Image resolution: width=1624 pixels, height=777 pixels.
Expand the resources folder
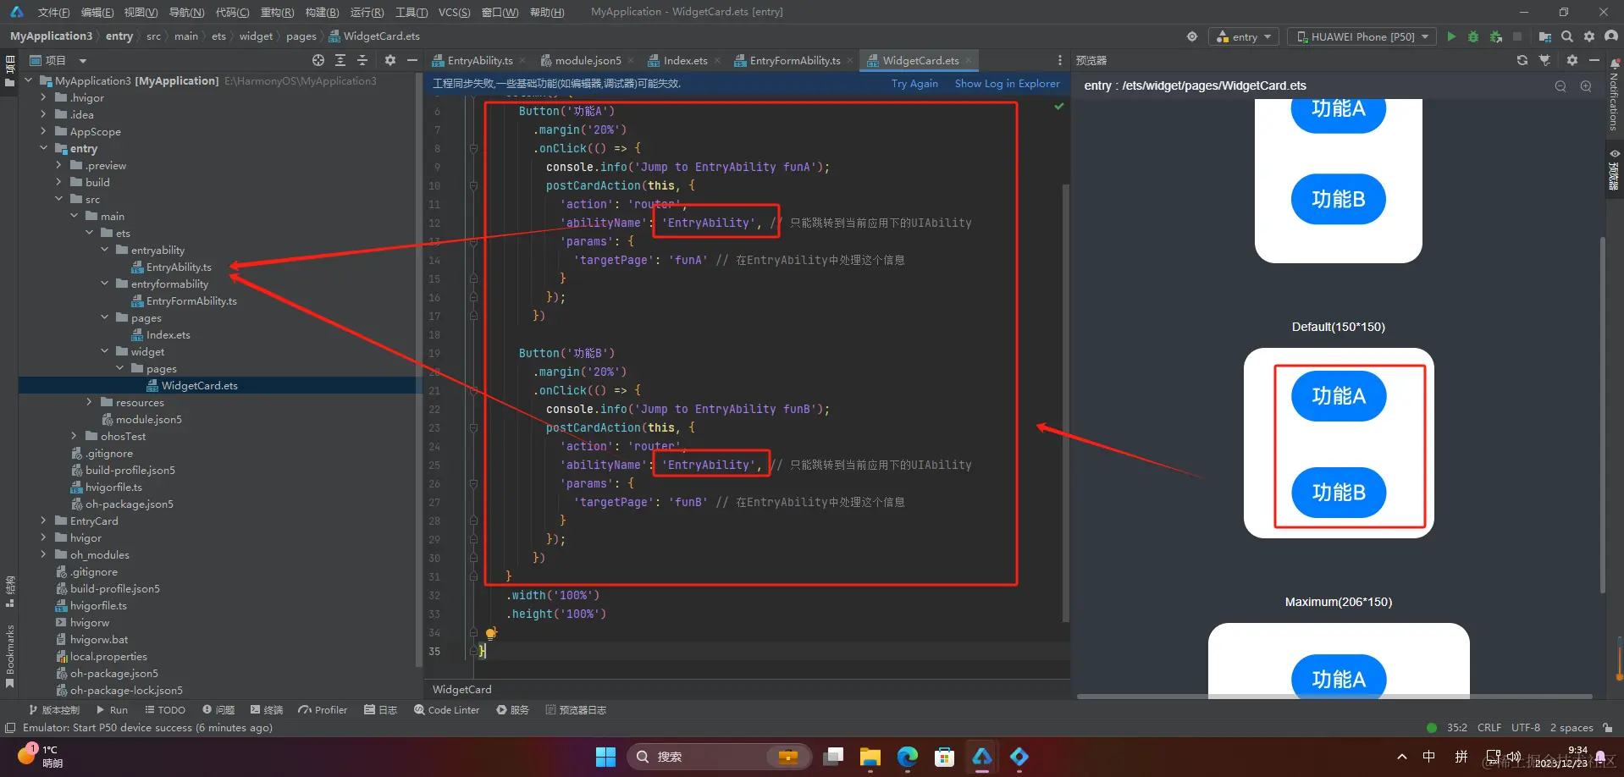89,402
